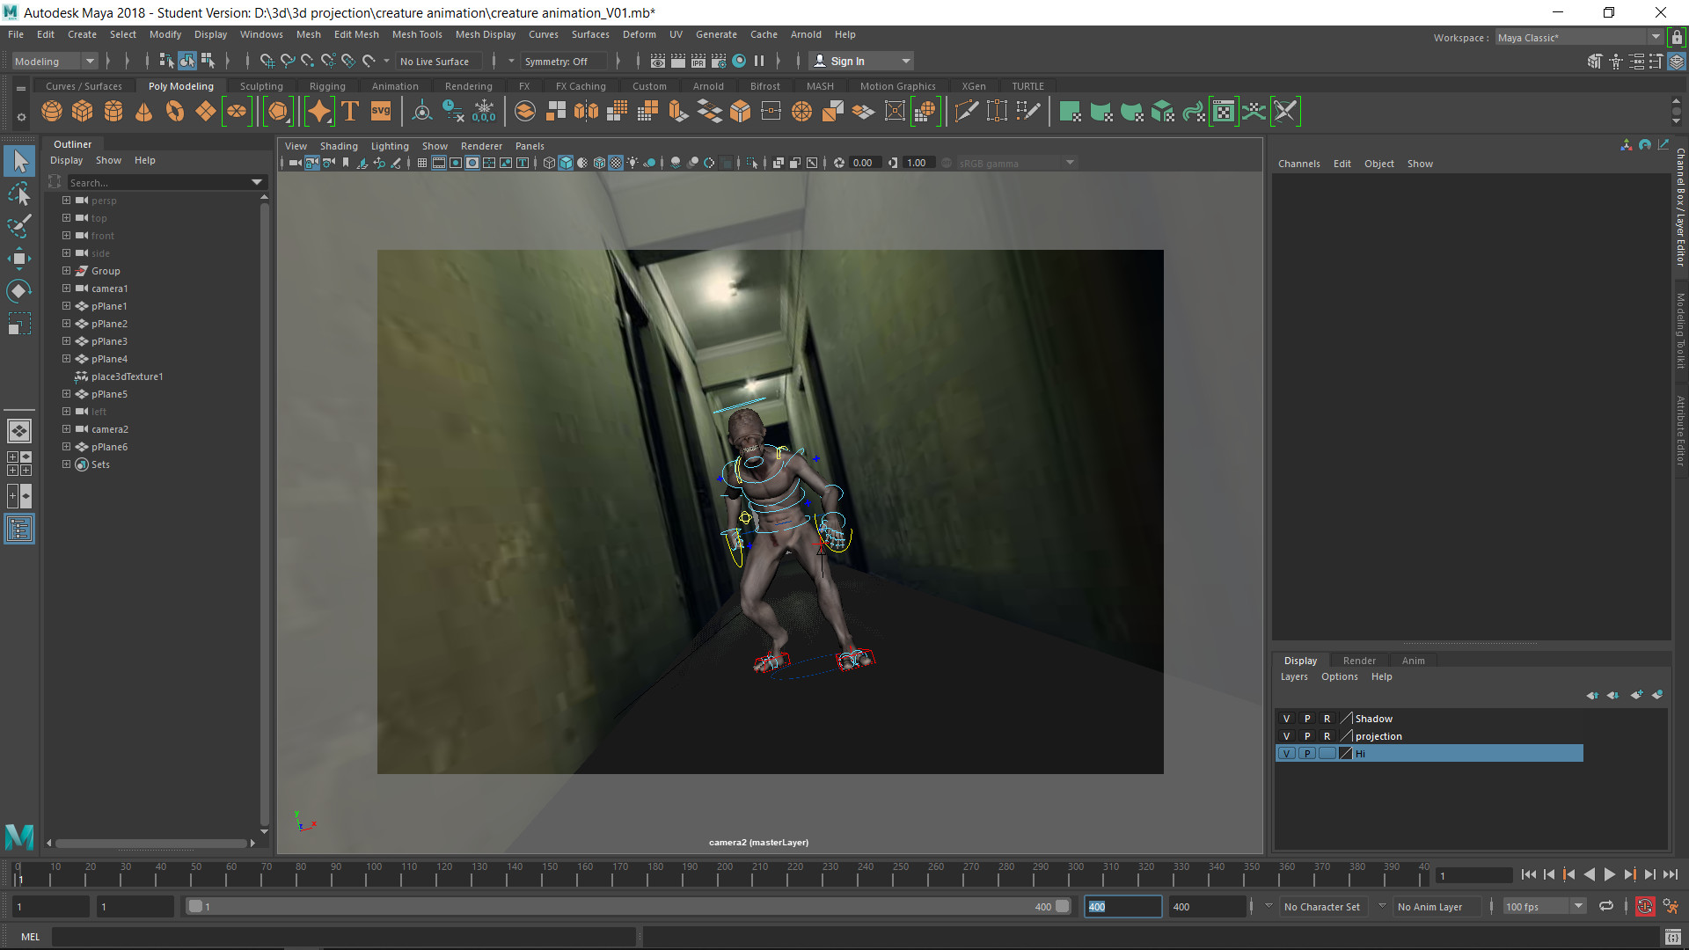Toggle visibility of the Shadow layer
The width and height of the screenshot is (1689, 950).
point(1286,719)
